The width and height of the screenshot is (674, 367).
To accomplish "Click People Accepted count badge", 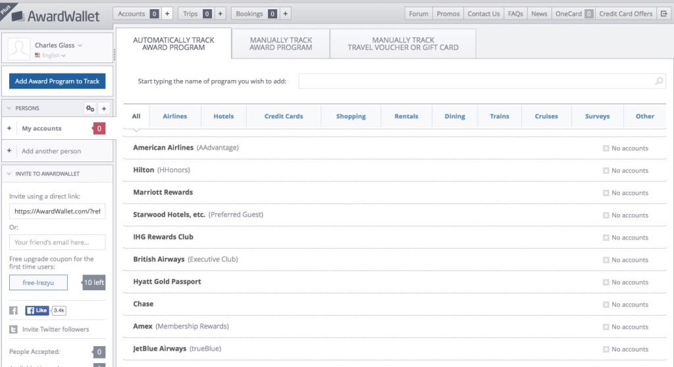I will click(99, 351).
